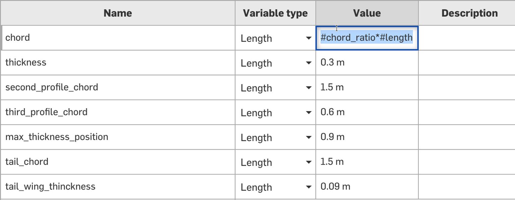This screenshot has height=200, width=515.
Task: Edit the tail_chord value field
Action: (x=366, y=162)
